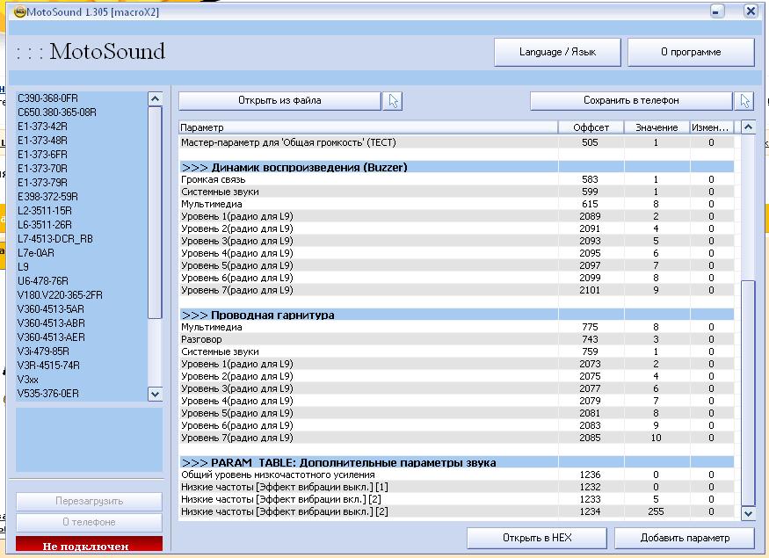Image resolution: width=769 pixels, height=558 pixels.
Task: Click value '10' in the offset 2085 row
Action: pos(656,438)
